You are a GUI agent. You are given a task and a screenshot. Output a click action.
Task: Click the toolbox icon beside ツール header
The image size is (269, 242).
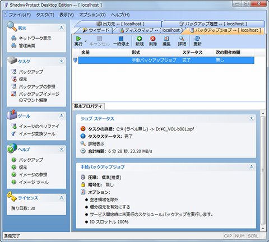point(12,114)
